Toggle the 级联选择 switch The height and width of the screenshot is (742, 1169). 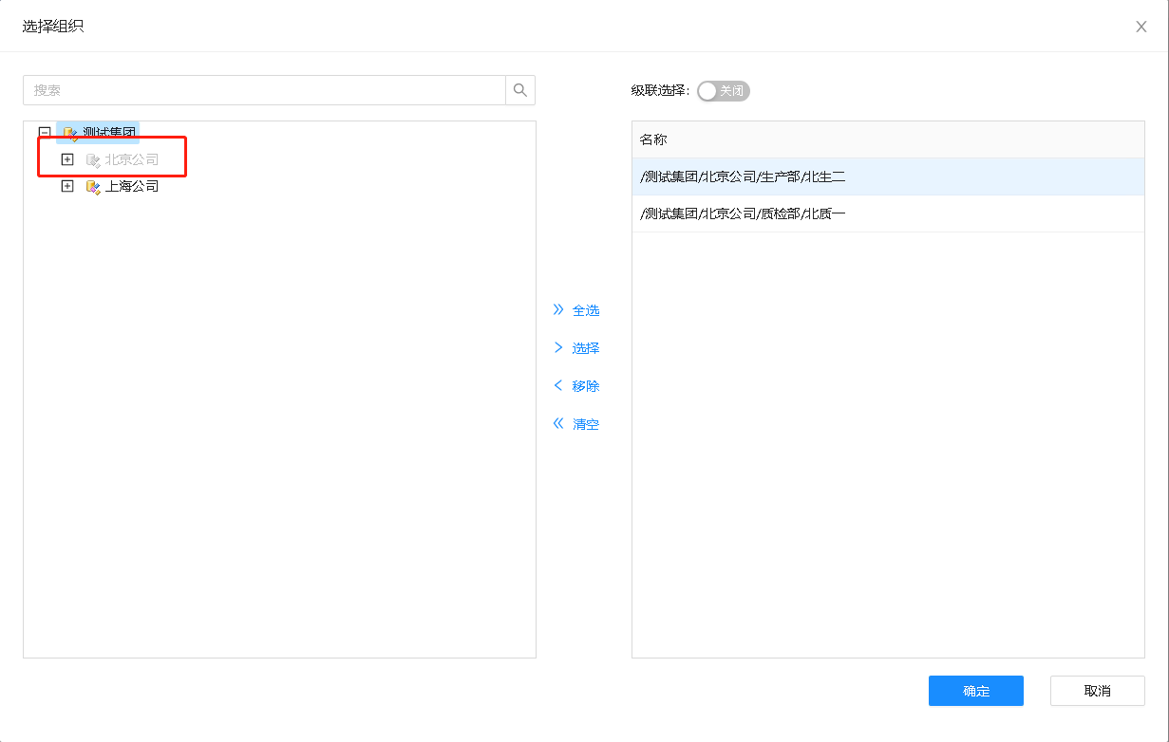tap(723, 91)
